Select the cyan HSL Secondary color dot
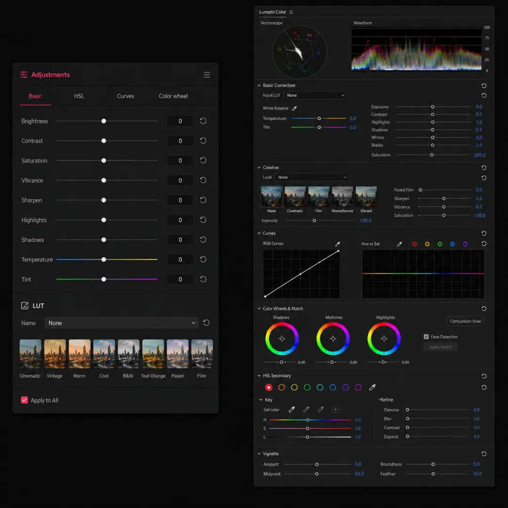 [320, 387]
